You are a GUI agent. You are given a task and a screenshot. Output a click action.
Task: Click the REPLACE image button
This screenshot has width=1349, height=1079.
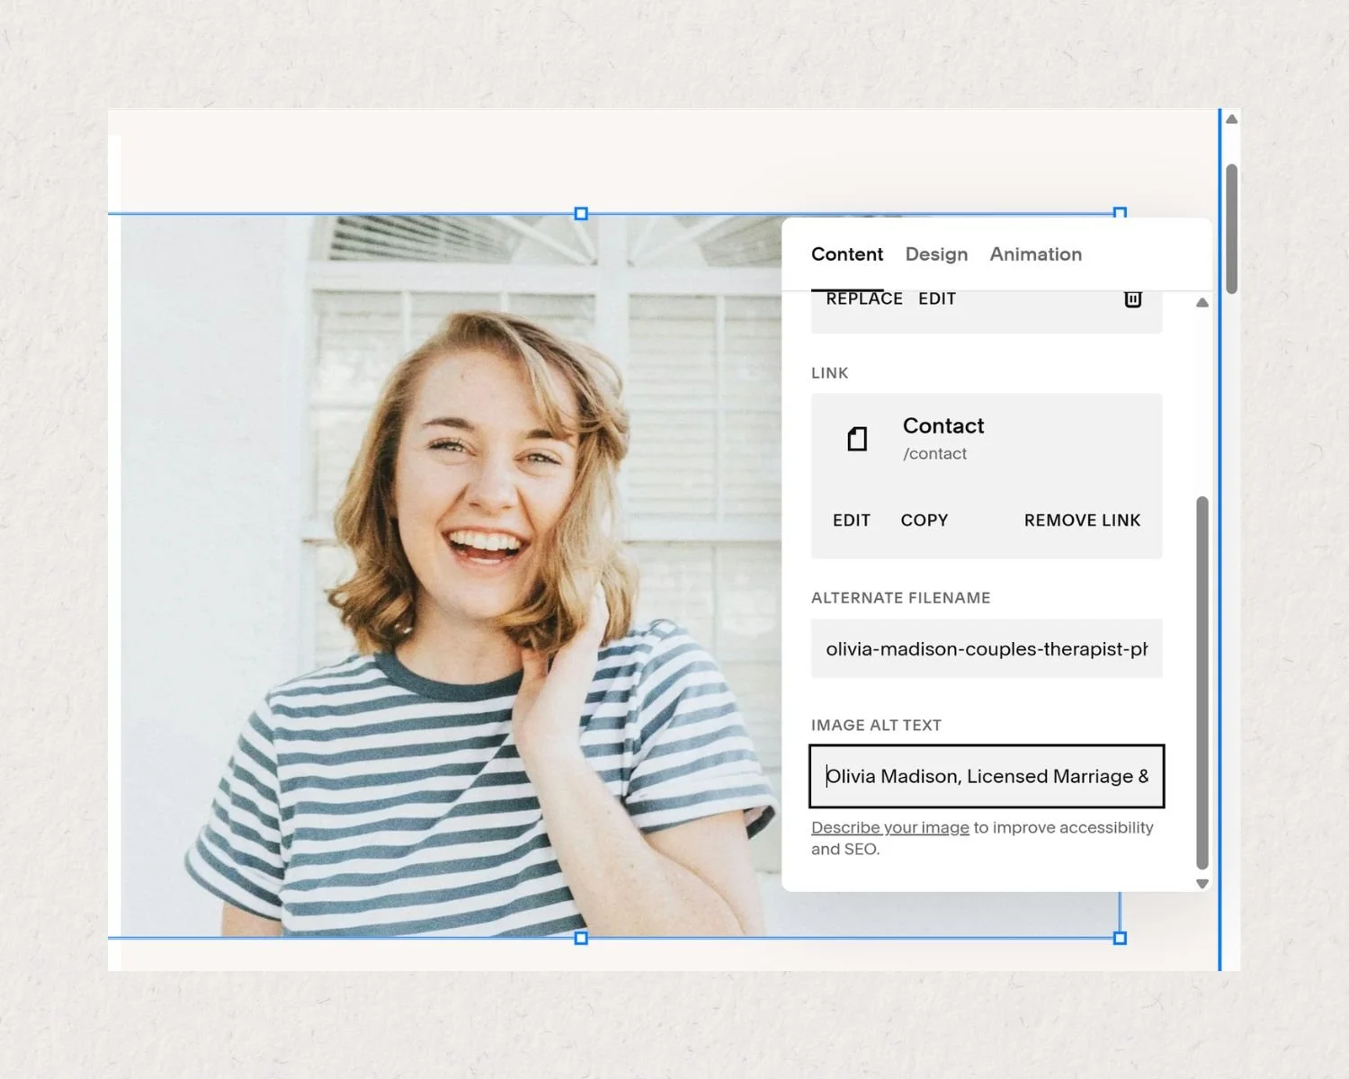point(864,299)
